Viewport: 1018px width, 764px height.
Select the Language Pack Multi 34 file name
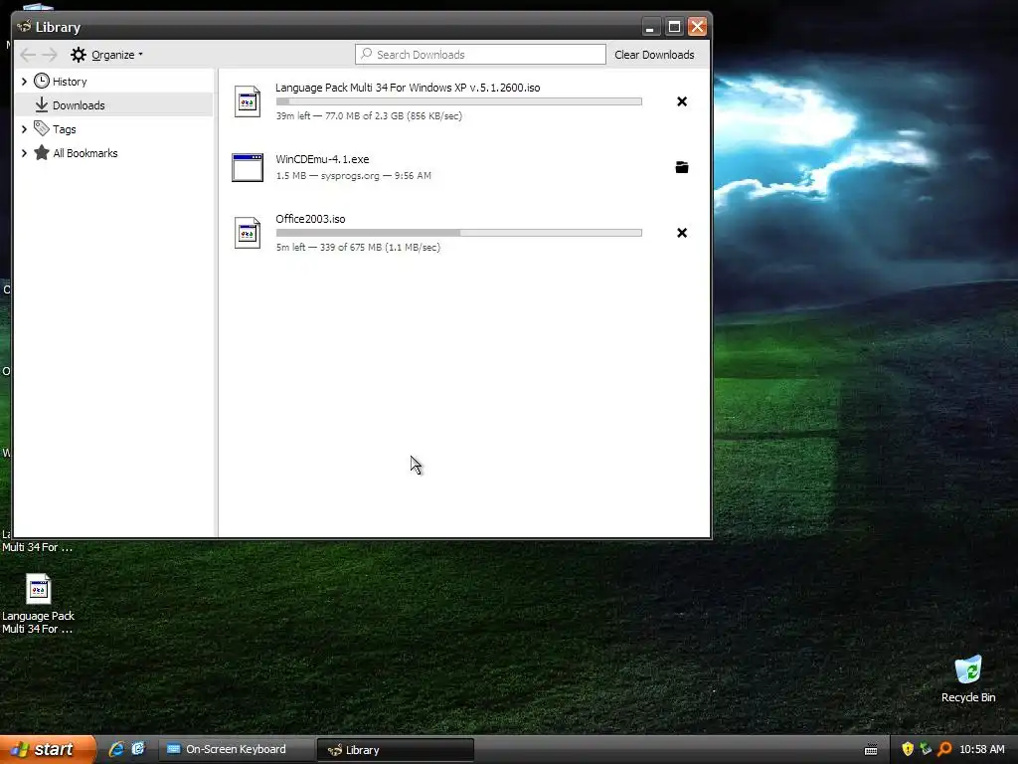tap(408, 88)
